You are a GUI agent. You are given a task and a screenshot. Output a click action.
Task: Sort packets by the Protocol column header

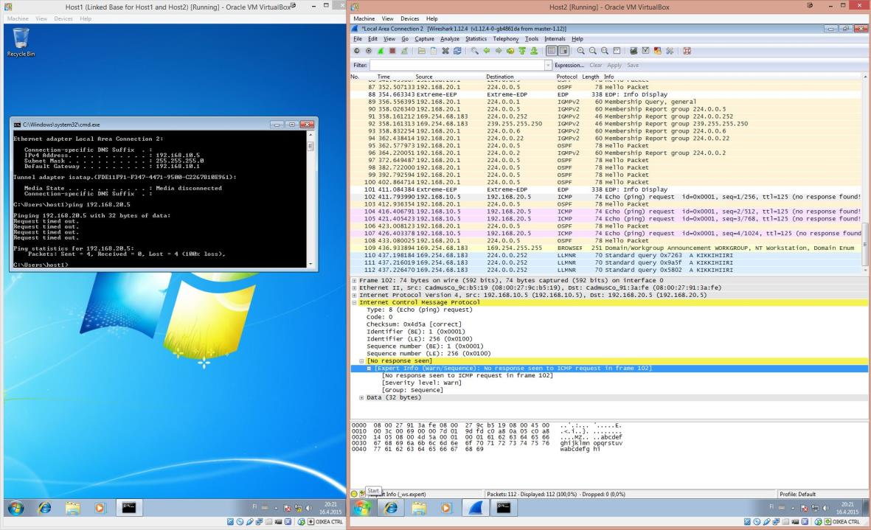pyautogui.click(x=567, y=77)
